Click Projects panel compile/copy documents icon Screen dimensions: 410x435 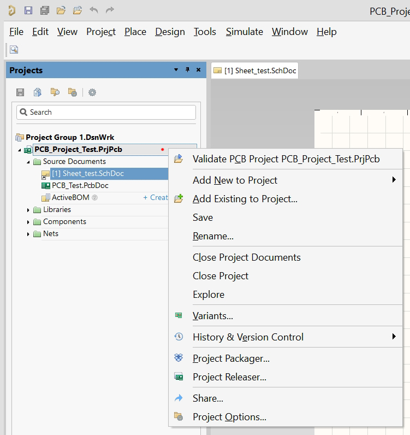pos(38,92)
